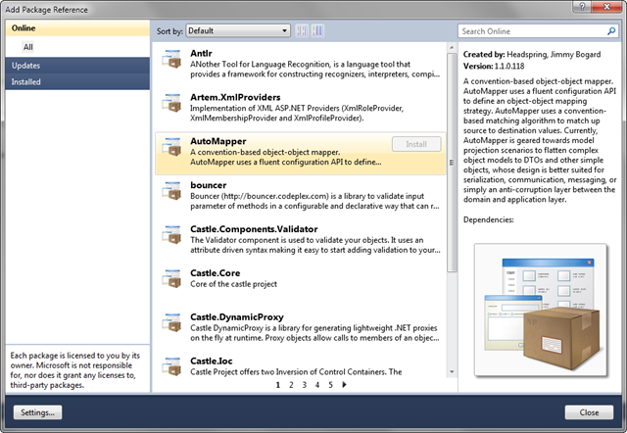This screenshot has height=433, width=627.
Task: Select the Online section
Action: pos(77,28)
